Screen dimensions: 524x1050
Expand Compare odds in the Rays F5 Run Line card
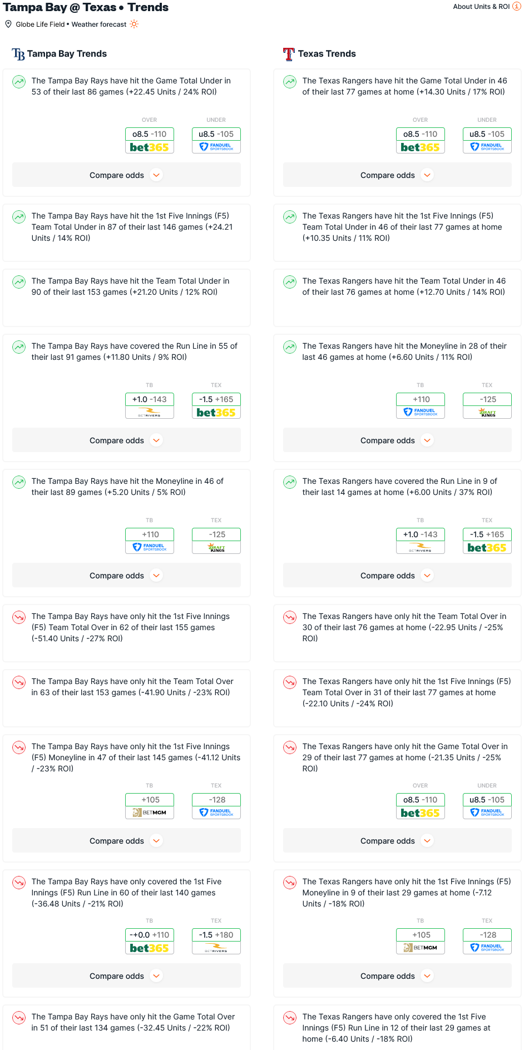tap(126, 976)
